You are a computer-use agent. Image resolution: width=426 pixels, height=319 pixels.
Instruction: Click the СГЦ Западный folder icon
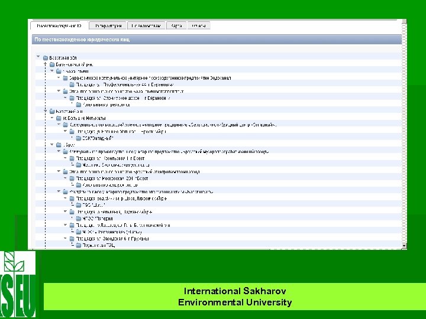click(79, 138)
